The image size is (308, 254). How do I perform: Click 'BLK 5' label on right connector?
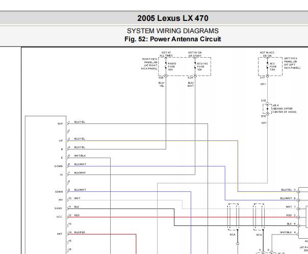tap(291, 224)
